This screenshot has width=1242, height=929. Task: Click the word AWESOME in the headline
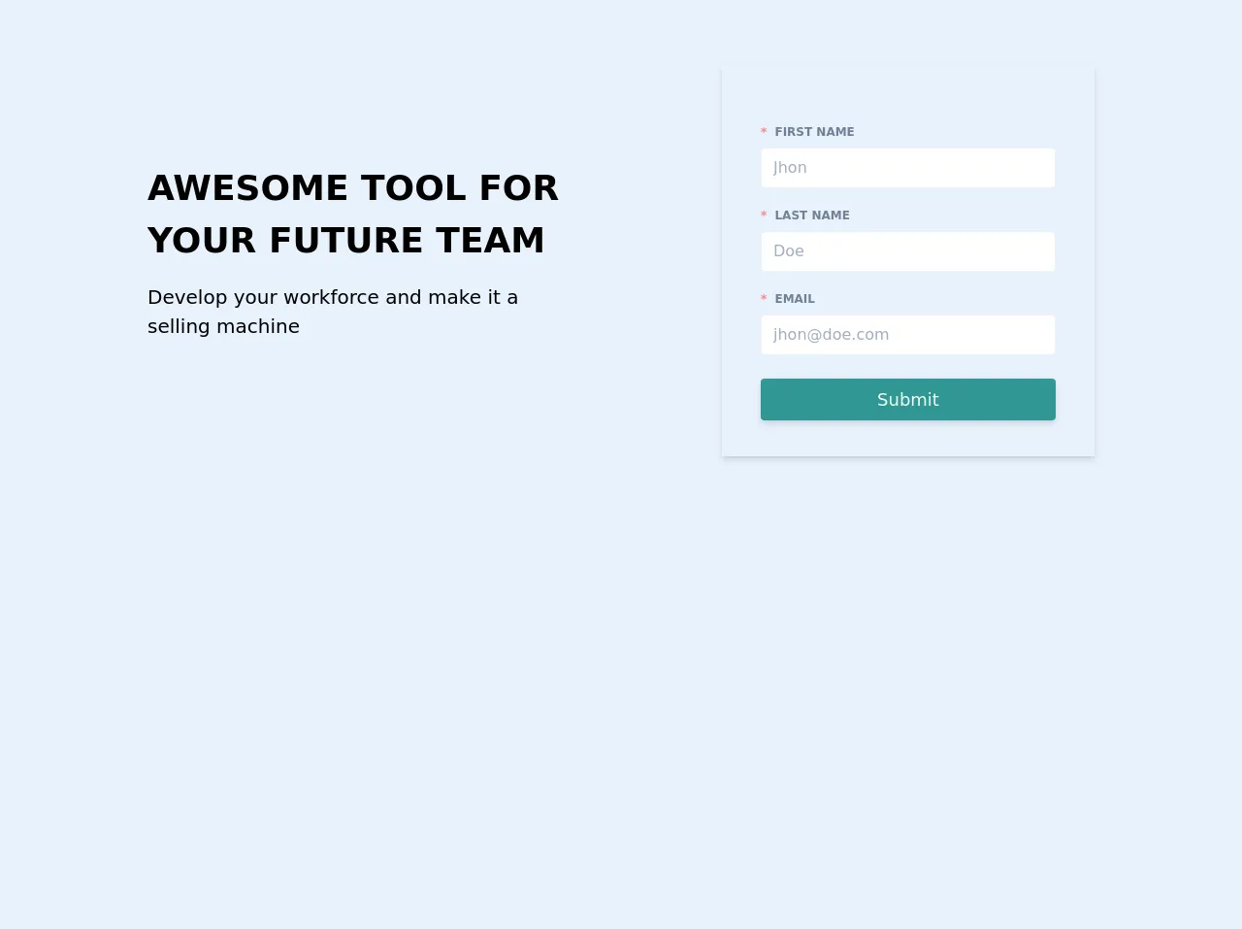coord(247,188)
